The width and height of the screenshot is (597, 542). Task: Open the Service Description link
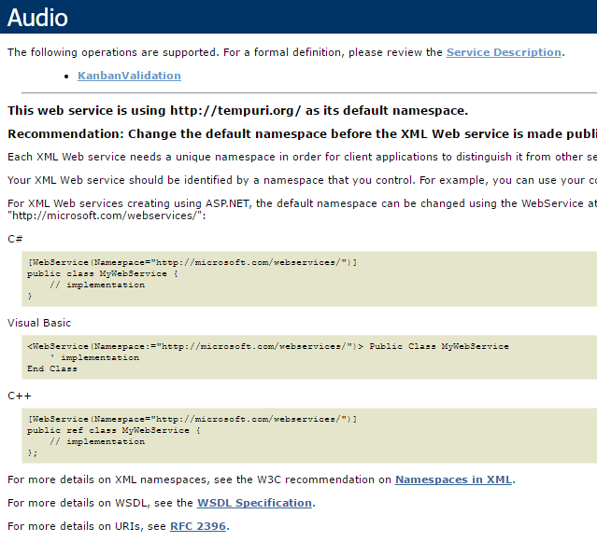[504, 52]
